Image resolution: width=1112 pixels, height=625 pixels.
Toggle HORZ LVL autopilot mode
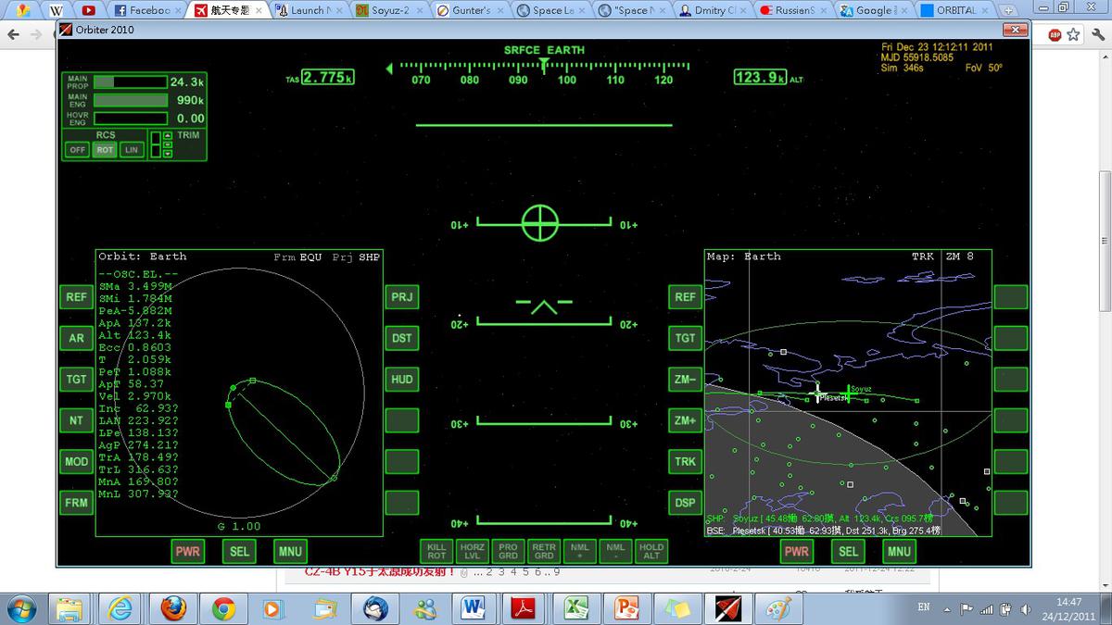(x=473, y=551)
